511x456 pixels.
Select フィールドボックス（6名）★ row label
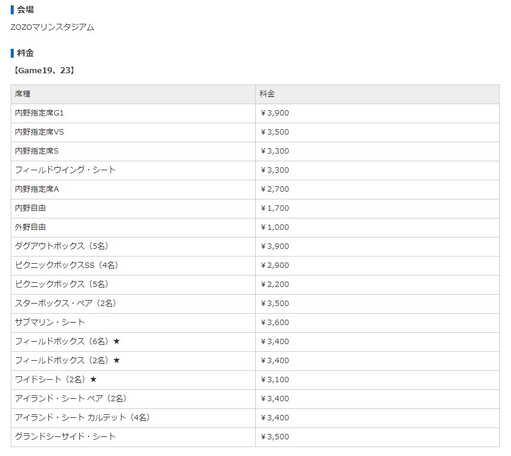pos(67,341)
